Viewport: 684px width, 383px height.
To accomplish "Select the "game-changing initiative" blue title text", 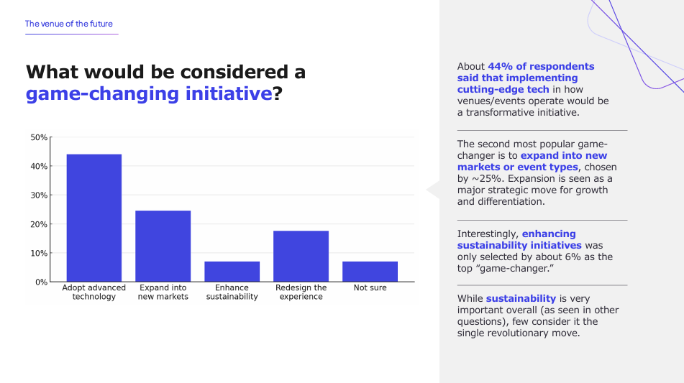I will click(149, 94).
